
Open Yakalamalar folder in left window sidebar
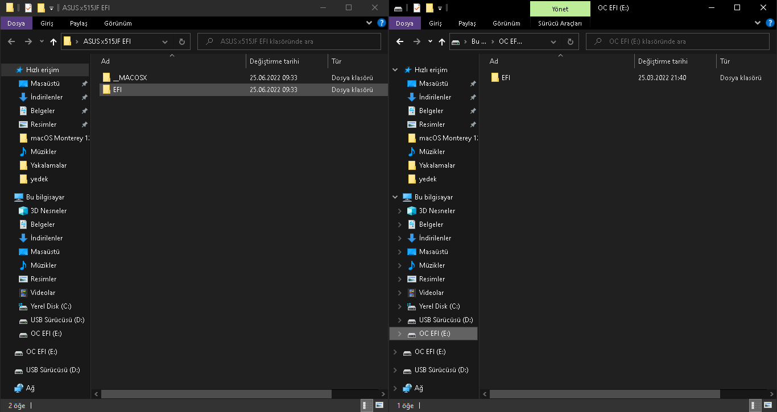[x=48, y=165]
